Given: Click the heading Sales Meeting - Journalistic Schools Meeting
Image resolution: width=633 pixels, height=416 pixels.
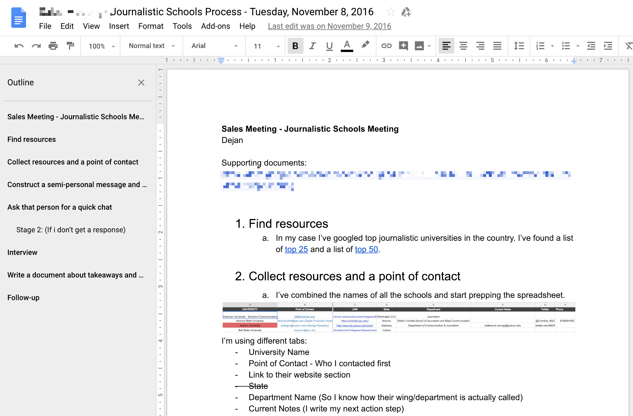Looking at the screenshot, I should coord(310,129).
